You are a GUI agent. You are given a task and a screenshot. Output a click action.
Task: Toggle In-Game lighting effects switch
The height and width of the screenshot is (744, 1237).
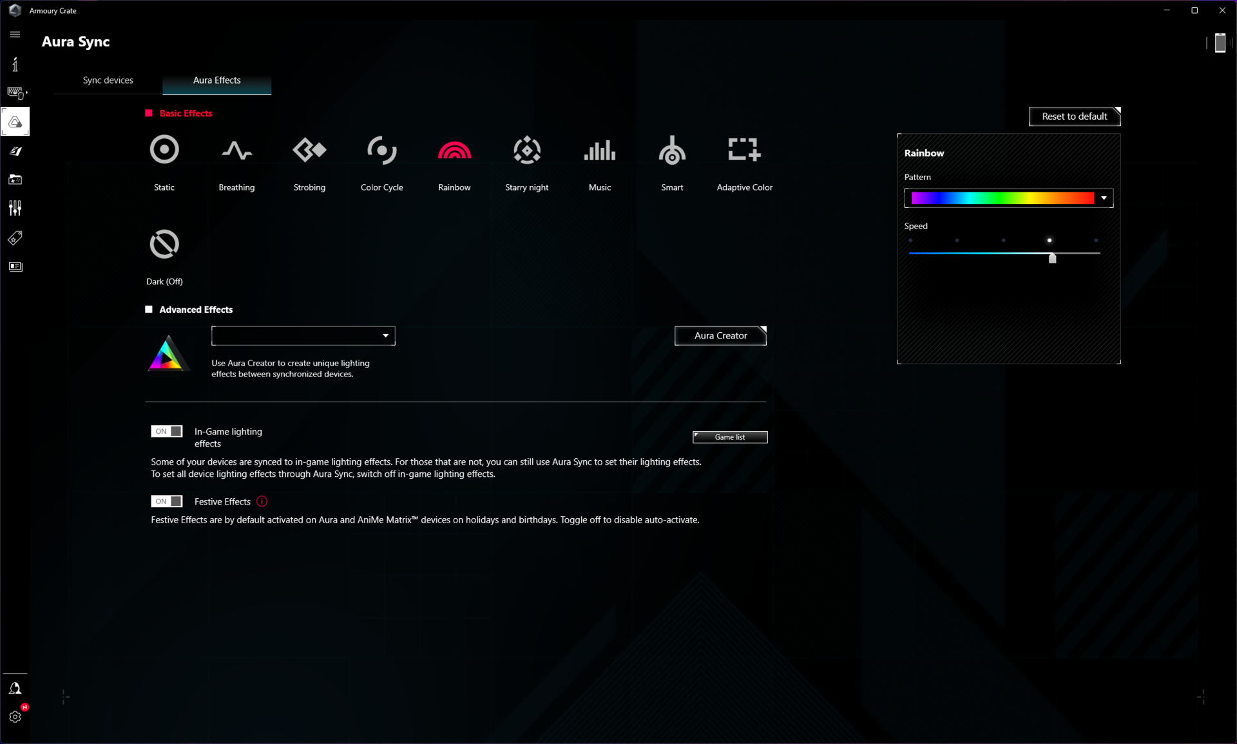coord(167,431)
